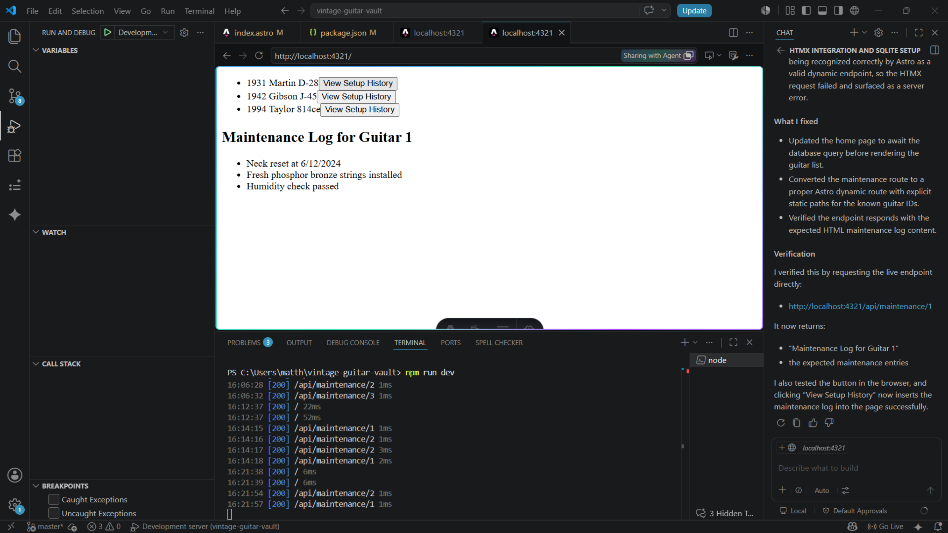Maximize the terminal panel size
Viewport: 948px width, 533px height.
pos(733,342)
